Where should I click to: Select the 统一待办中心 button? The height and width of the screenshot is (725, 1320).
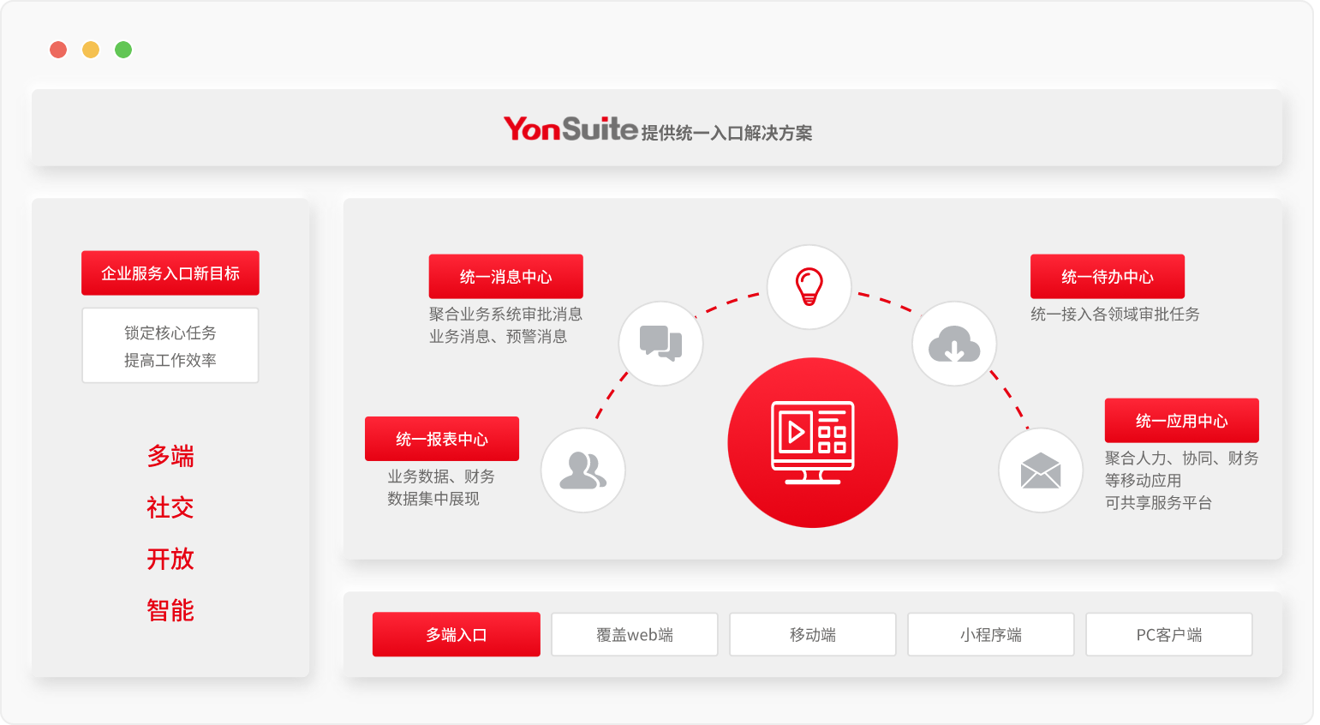click(1107, 277)
